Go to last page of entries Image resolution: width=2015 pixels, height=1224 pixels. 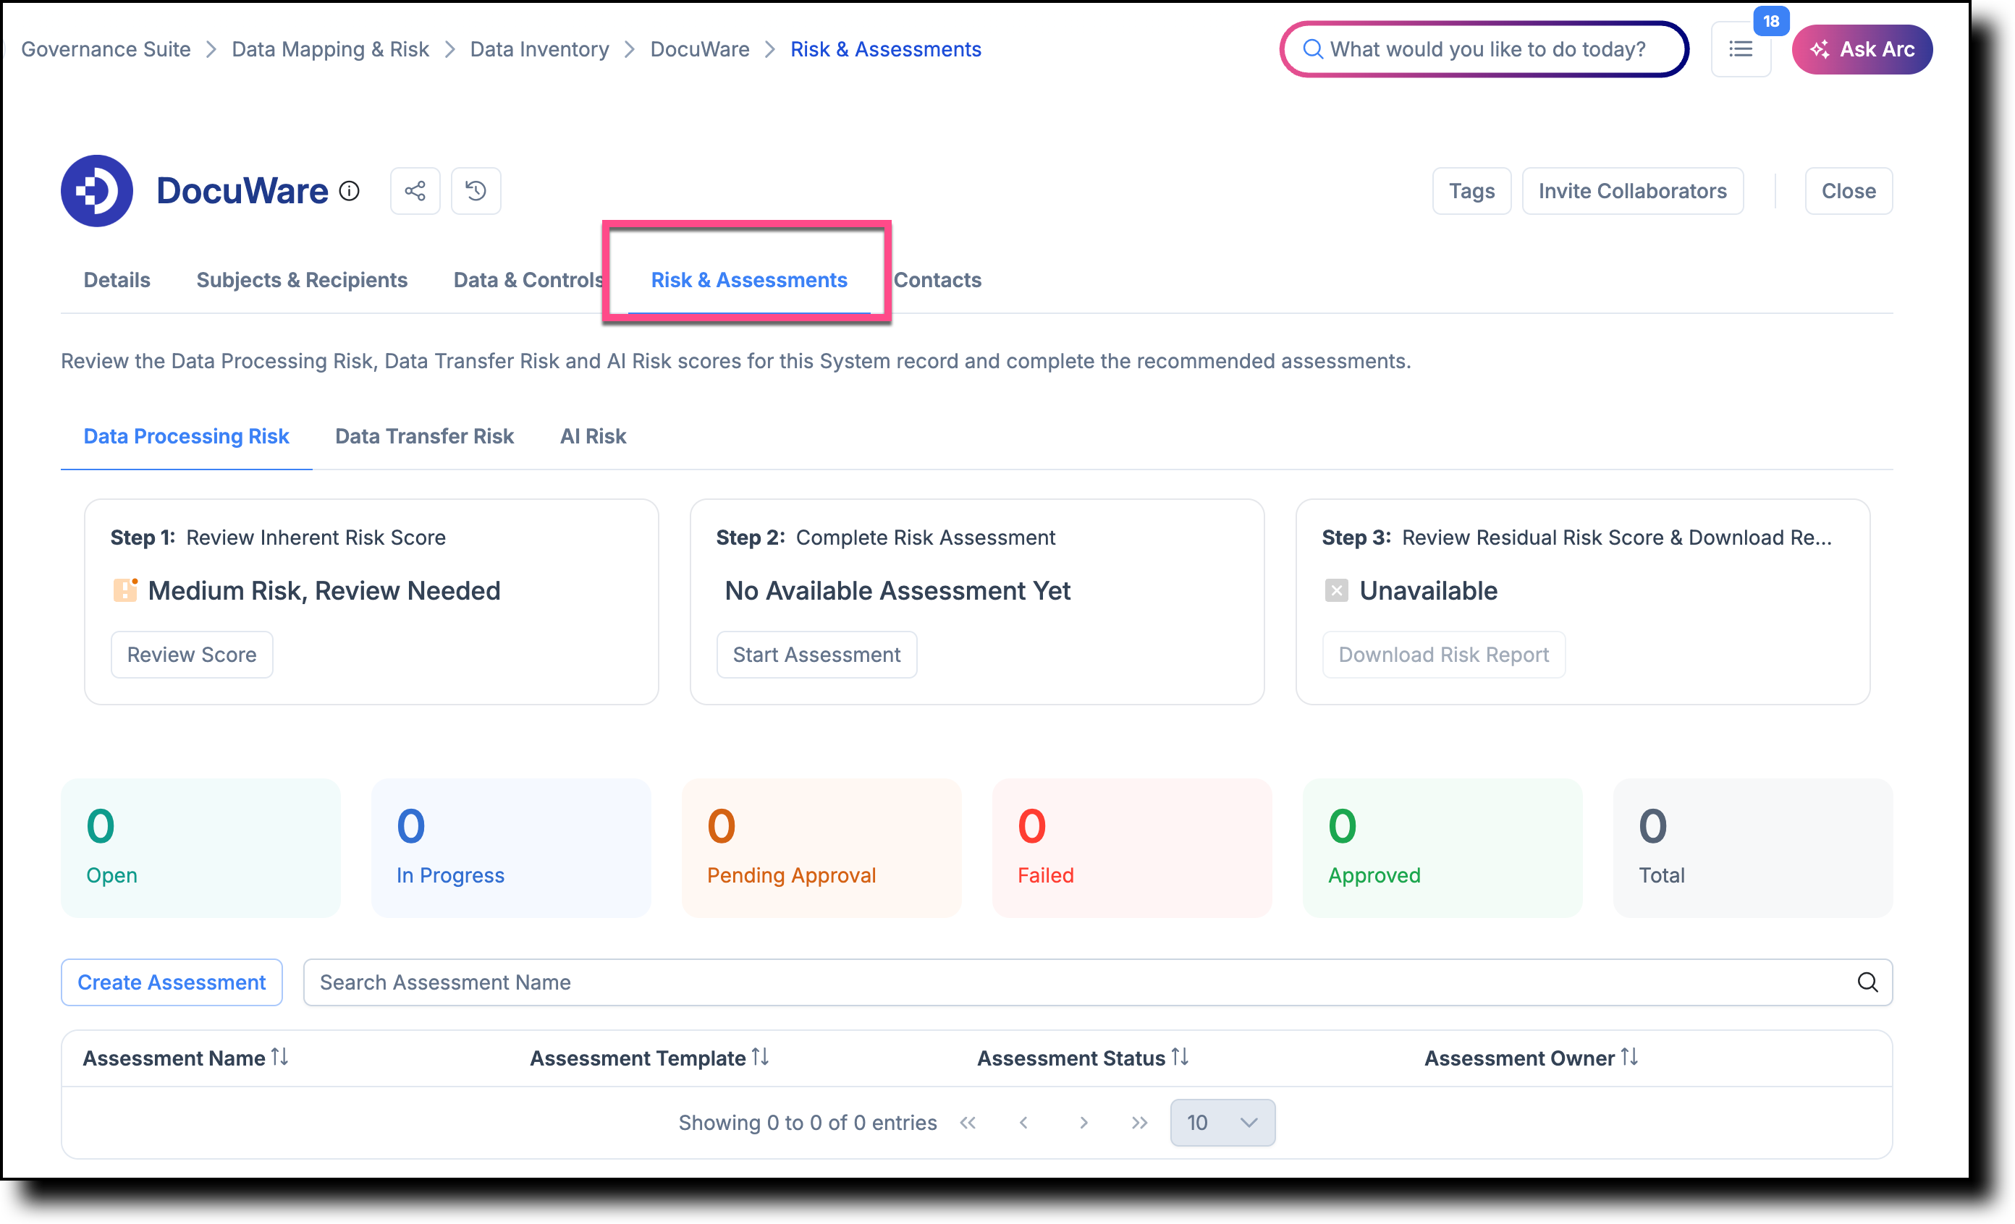[x=1140, y=1123]
